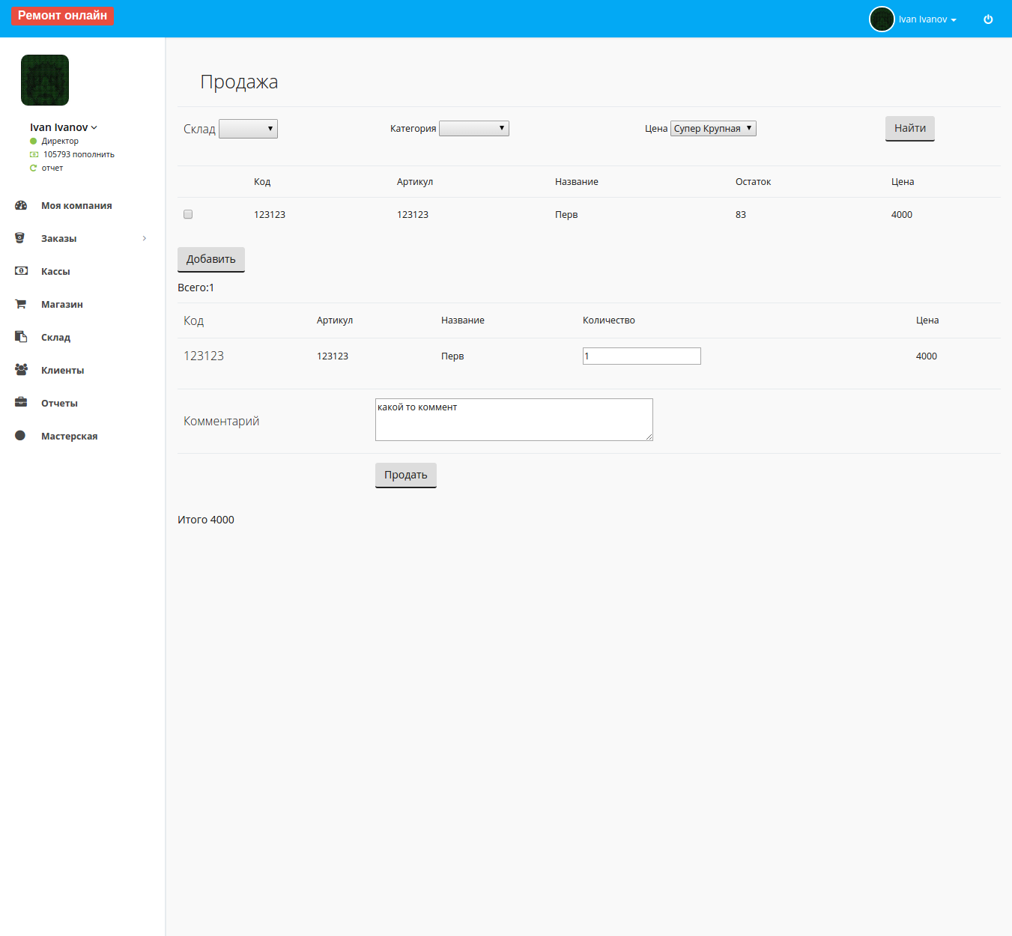Open the Склад warehouse dropdown
Screen dimensions: 1012x936
248,129
